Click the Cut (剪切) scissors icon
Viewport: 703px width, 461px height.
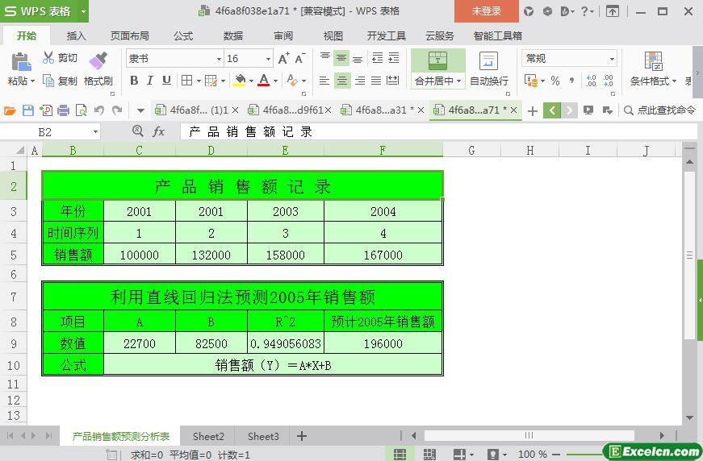point(48,58)
